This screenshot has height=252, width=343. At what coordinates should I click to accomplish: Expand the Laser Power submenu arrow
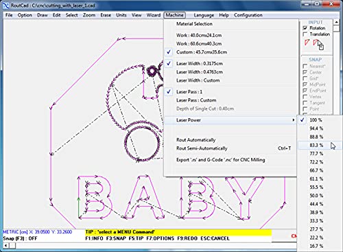tap(294, 120)
